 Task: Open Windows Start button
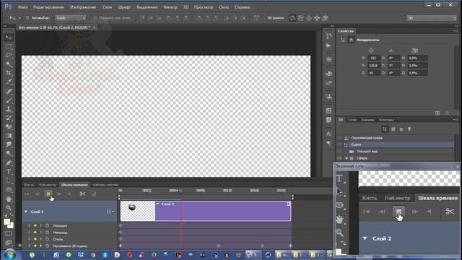10,255
